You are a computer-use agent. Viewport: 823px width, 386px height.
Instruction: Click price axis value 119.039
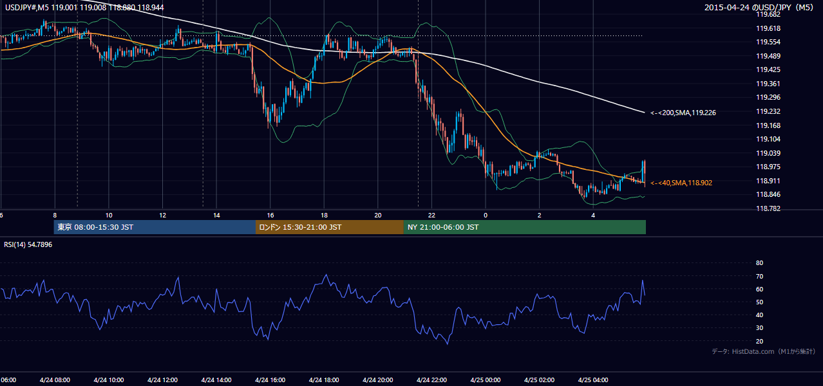[x=768, y=153]
